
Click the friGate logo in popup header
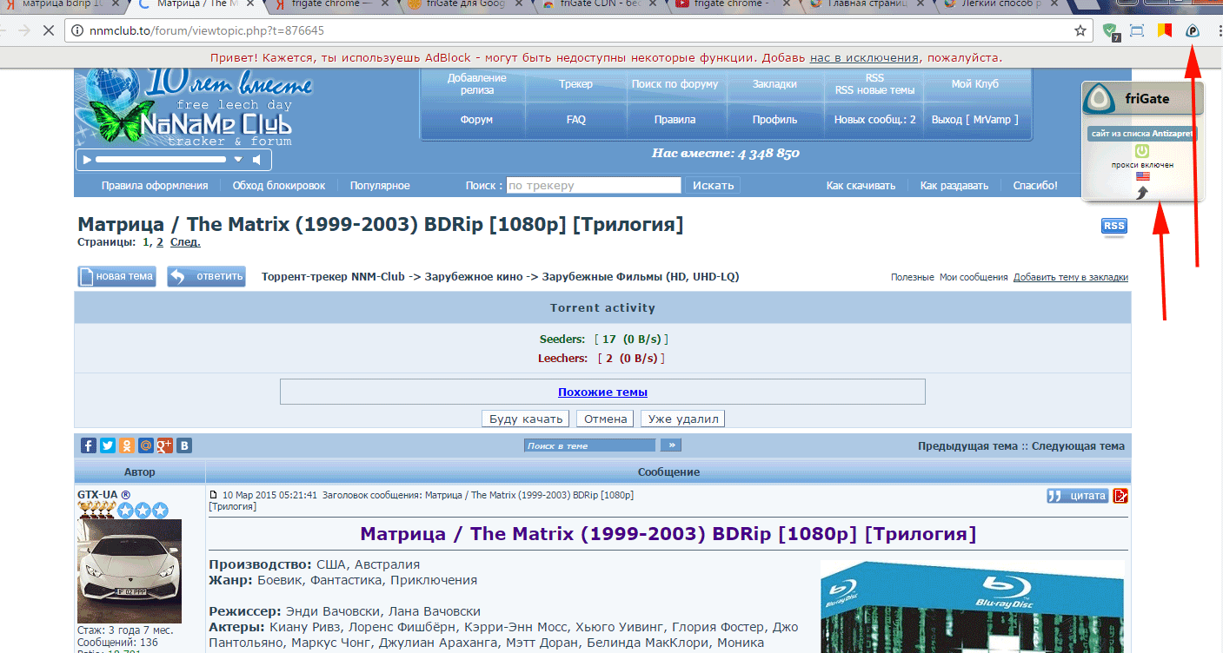coord(1100,98)
